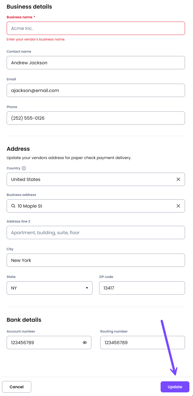Image resolution: width=193 pixels, height=396 pixels.
Task: Click the State dropdown arrow
Action: (87, 288)
